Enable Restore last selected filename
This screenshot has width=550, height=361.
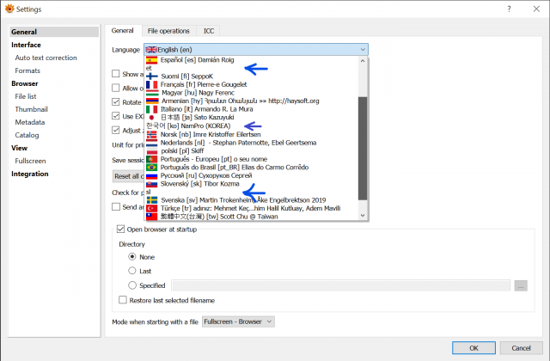tap(123, 300)
